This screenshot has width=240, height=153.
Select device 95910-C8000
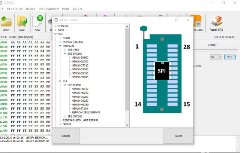(80, 69)
